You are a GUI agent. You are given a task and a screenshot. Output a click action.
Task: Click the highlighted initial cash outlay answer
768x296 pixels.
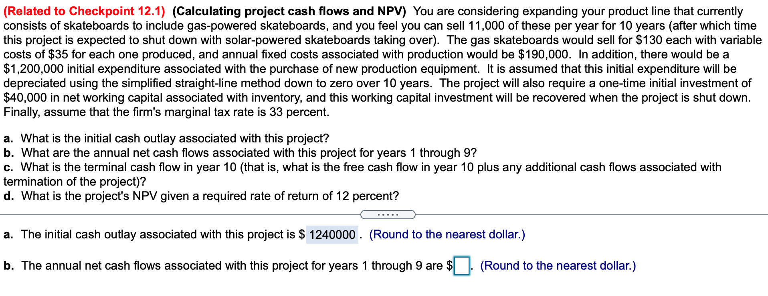[x=331, y=235]
